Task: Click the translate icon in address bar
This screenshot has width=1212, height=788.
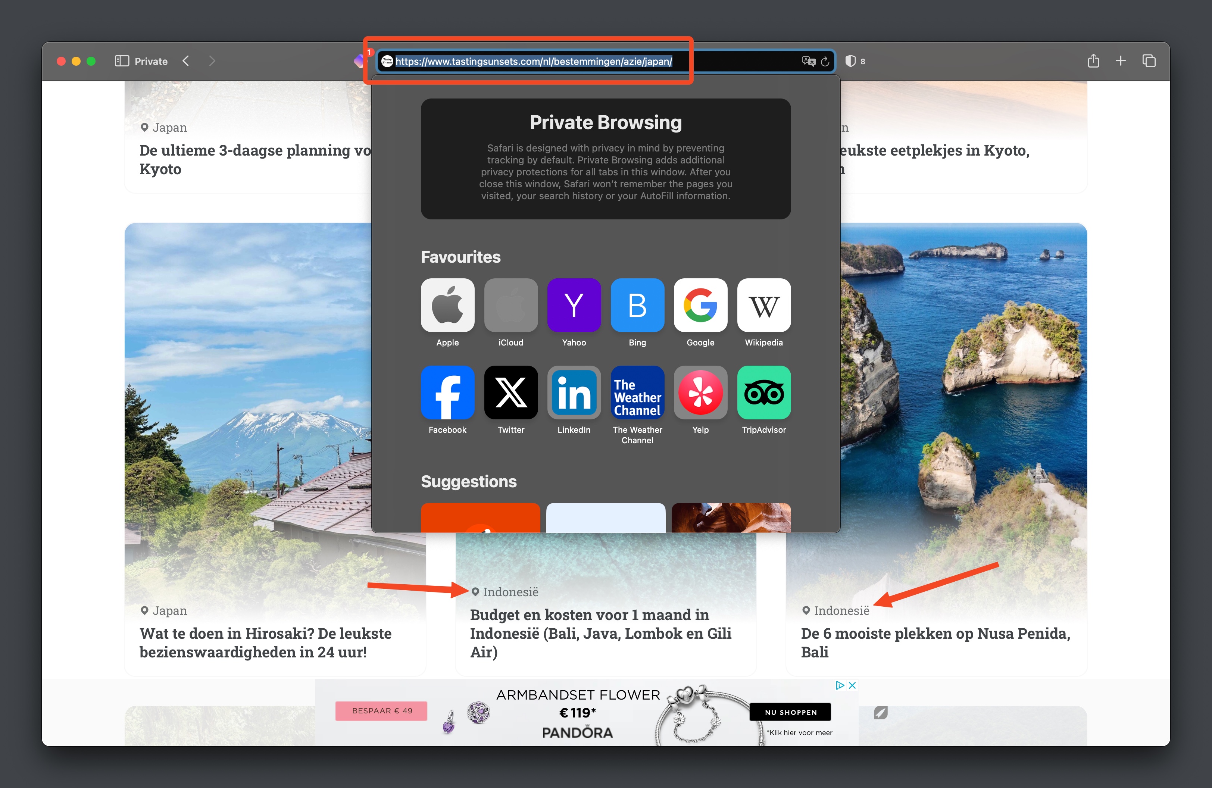Action: (x=808, y=62)
